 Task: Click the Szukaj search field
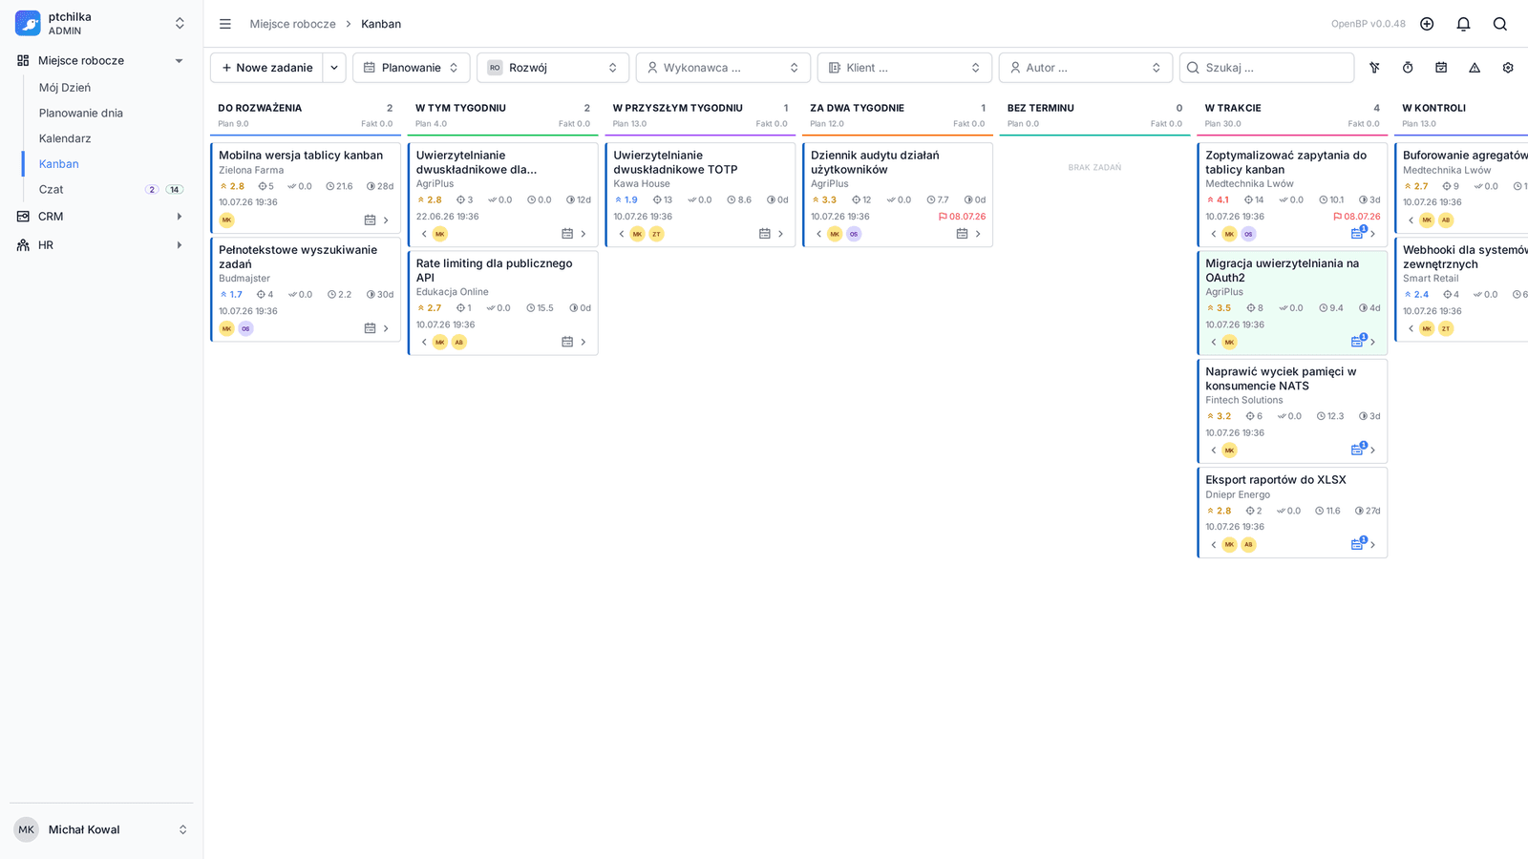[x=1266, y=68]
